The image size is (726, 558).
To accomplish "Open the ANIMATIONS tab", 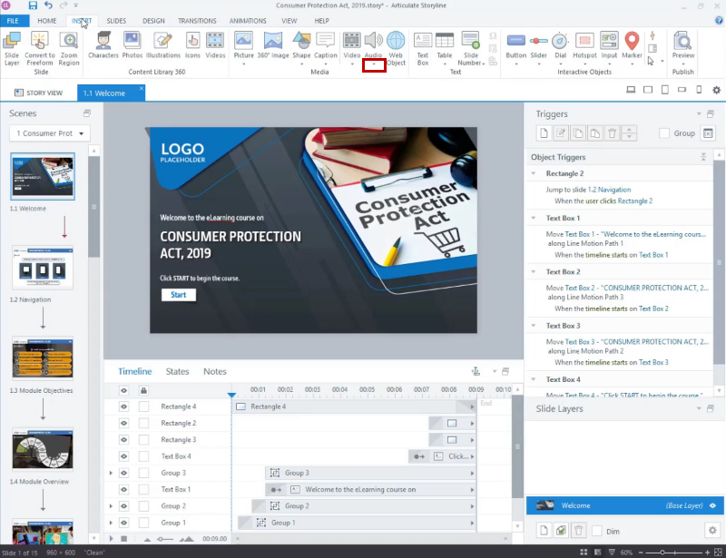I will click(x=248, y=21).
